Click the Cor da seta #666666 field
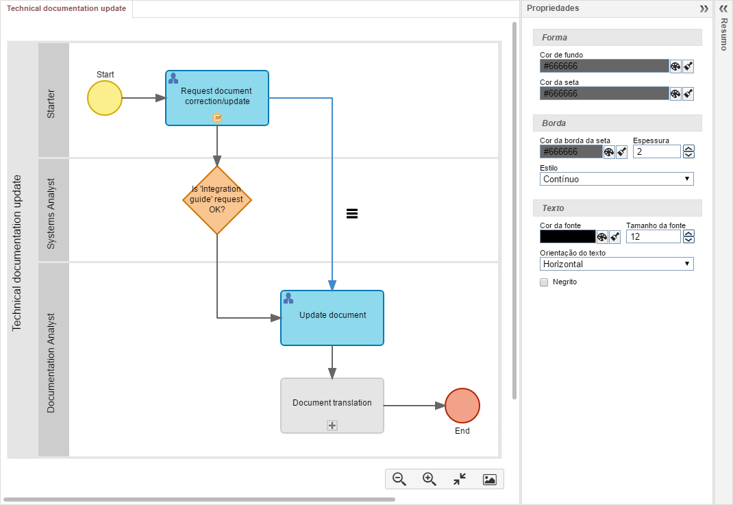The image size is (733, 505). 604,94
